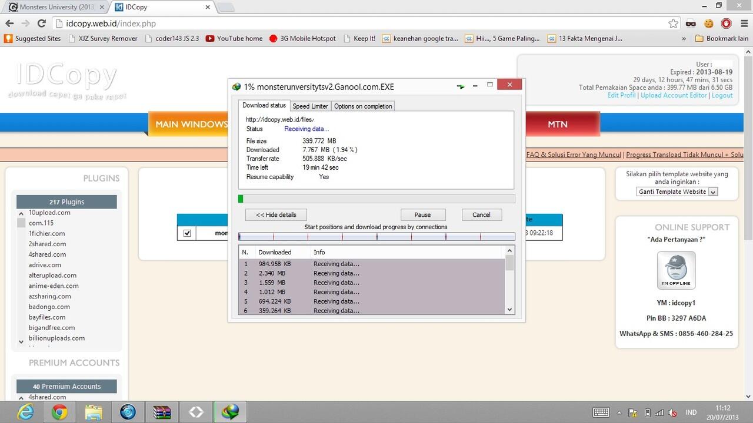Toggle the file row checkbox

coord(187,233)
